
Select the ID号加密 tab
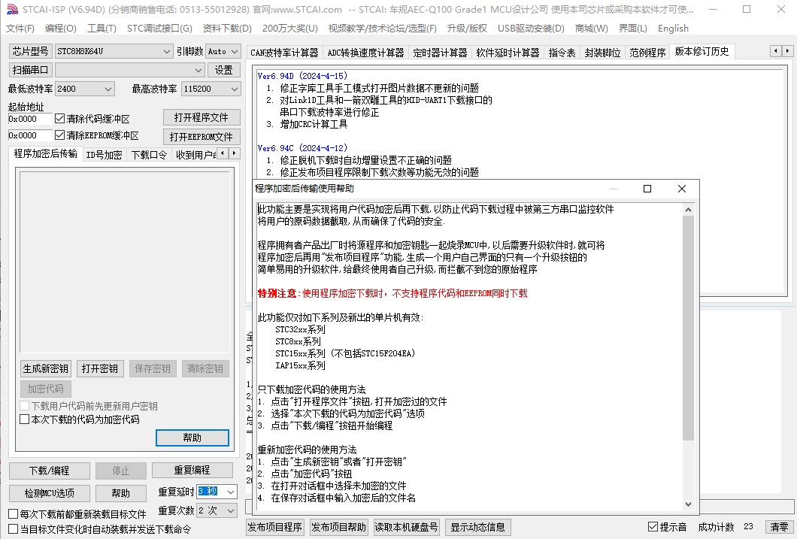[x=104, y=155]
